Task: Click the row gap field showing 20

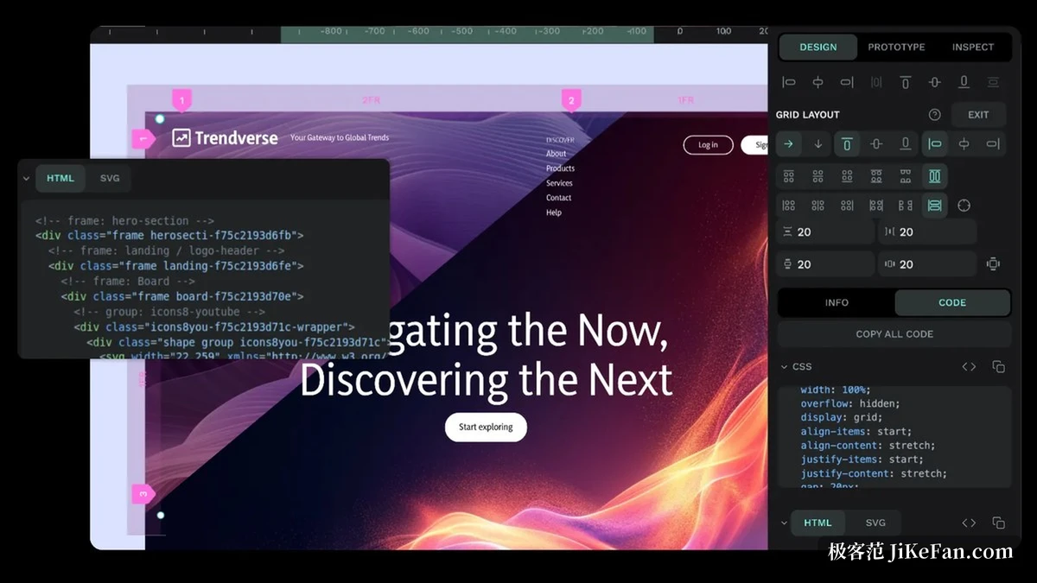Action: point(825,231)
